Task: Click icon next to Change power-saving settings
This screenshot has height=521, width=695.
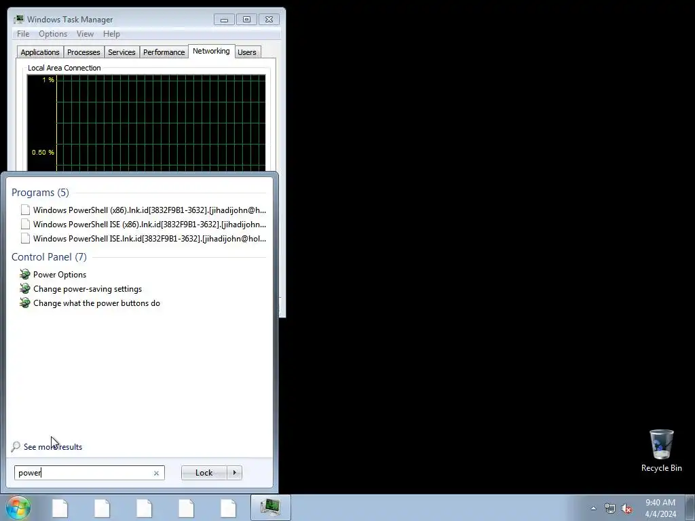Action: (25, 289)
